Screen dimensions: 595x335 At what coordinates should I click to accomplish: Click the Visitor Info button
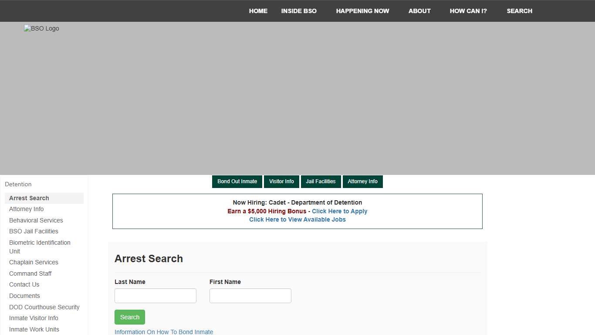281,181
